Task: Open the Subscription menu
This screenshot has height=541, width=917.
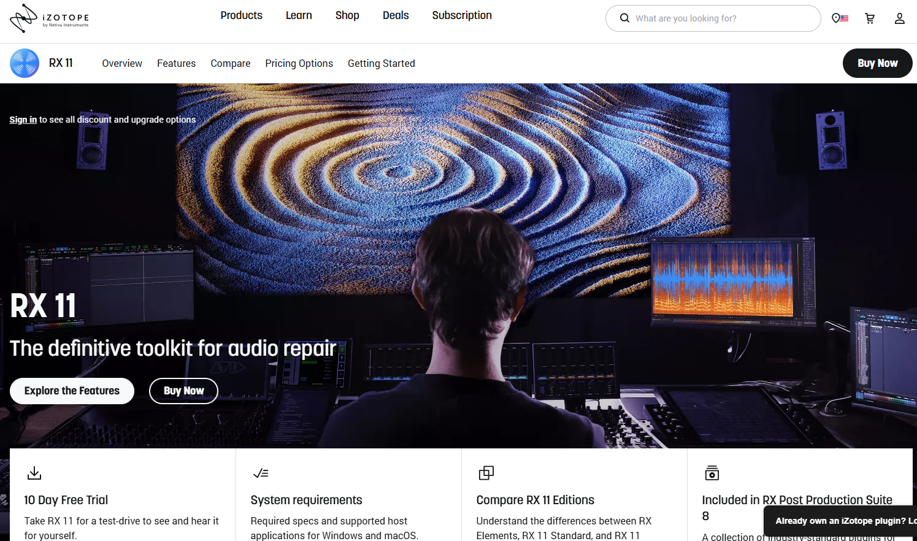Action: (462, 15)
